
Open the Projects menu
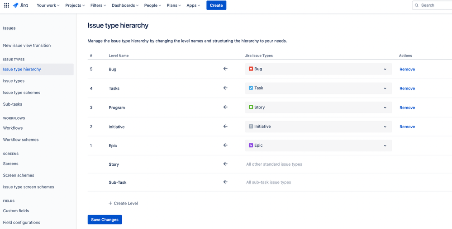(x=75, y=5)
